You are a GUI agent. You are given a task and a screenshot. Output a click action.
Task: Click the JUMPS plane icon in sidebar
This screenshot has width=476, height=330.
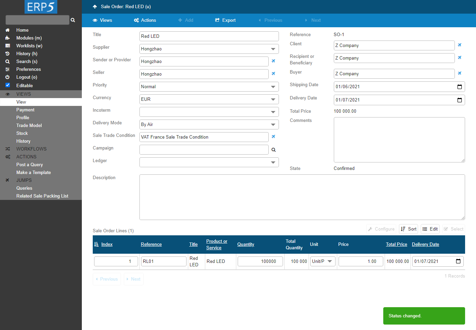click(x=8, y=180)
